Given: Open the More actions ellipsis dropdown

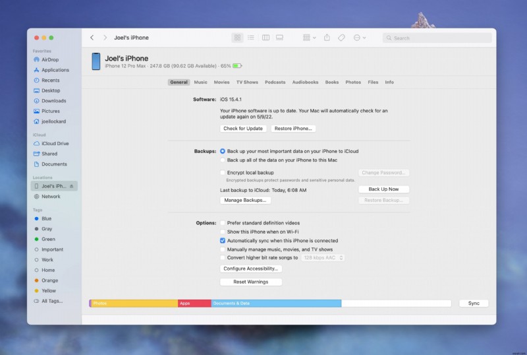Looking at the screenshot, I should pyautogui.click(x=360, y=38).
